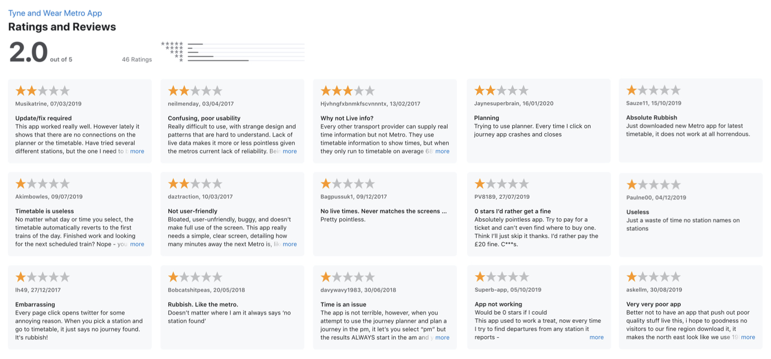771x359 pixels.
Task: Open the Tyne and Wear Metro App link
Action: click(55, 13)
